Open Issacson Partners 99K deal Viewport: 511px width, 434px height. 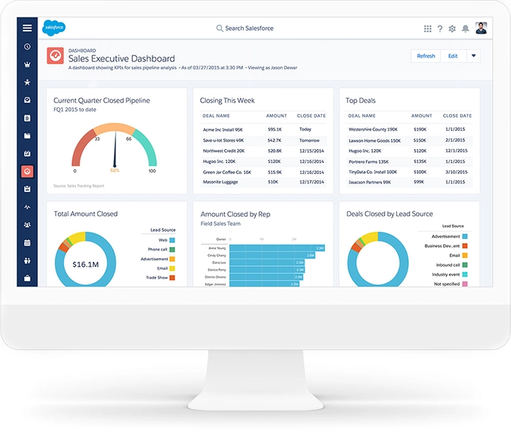coord(369,182)
